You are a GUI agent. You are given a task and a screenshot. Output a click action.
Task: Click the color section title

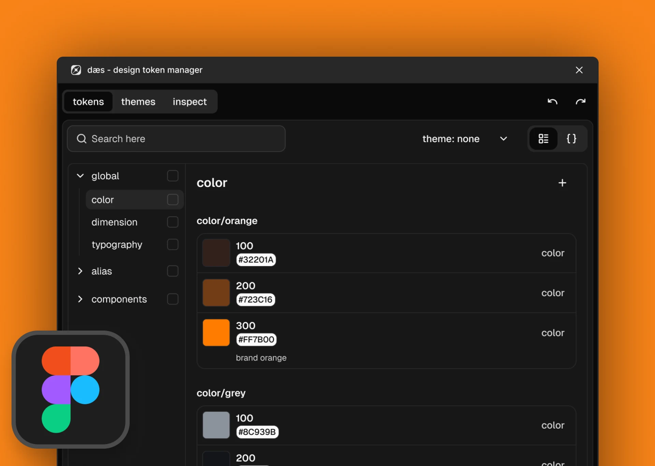click(212, 183)
